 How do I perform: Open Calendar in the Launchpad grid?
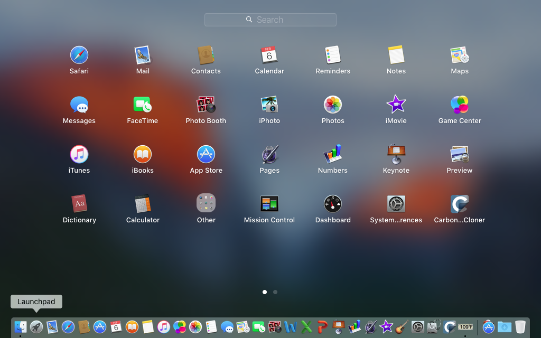(269, 55)
